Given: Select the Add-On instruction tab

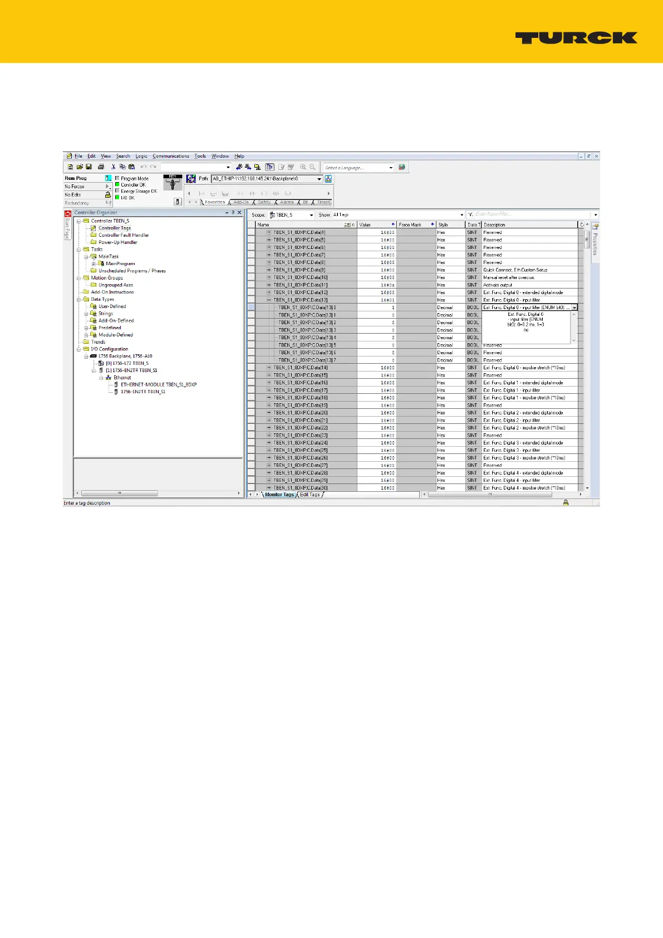Looking at the screenshot, I should pos(242,202).
